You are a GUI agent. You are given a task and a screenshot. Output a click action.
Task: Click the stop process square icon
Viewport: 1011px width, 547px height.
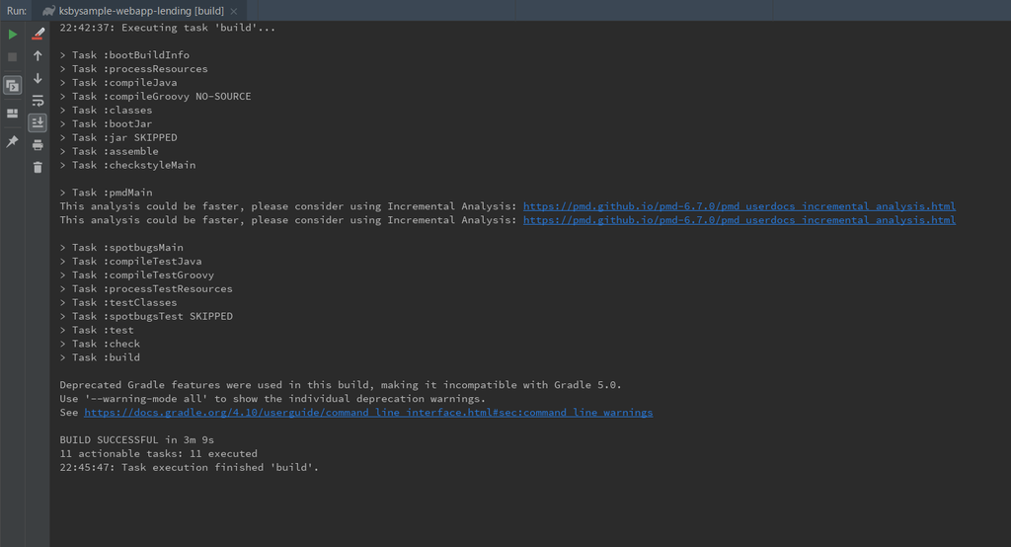[12, 57]
